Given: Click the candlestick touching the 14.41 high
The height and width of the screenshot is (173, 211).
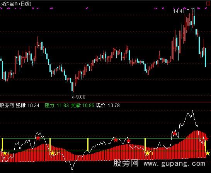Looking at the screenshot, I should [194, 17].
